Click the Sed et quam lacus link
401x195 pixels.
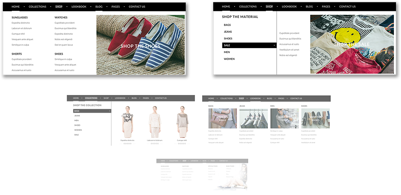click(64, 45)
